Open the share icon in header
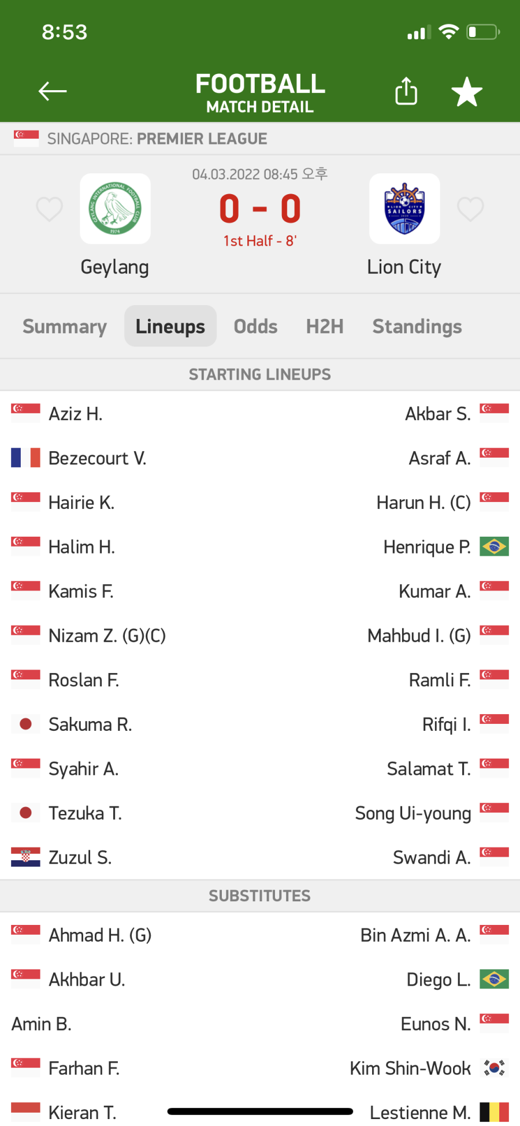The width and height of the screenshot is (520, 1126). 406,91
